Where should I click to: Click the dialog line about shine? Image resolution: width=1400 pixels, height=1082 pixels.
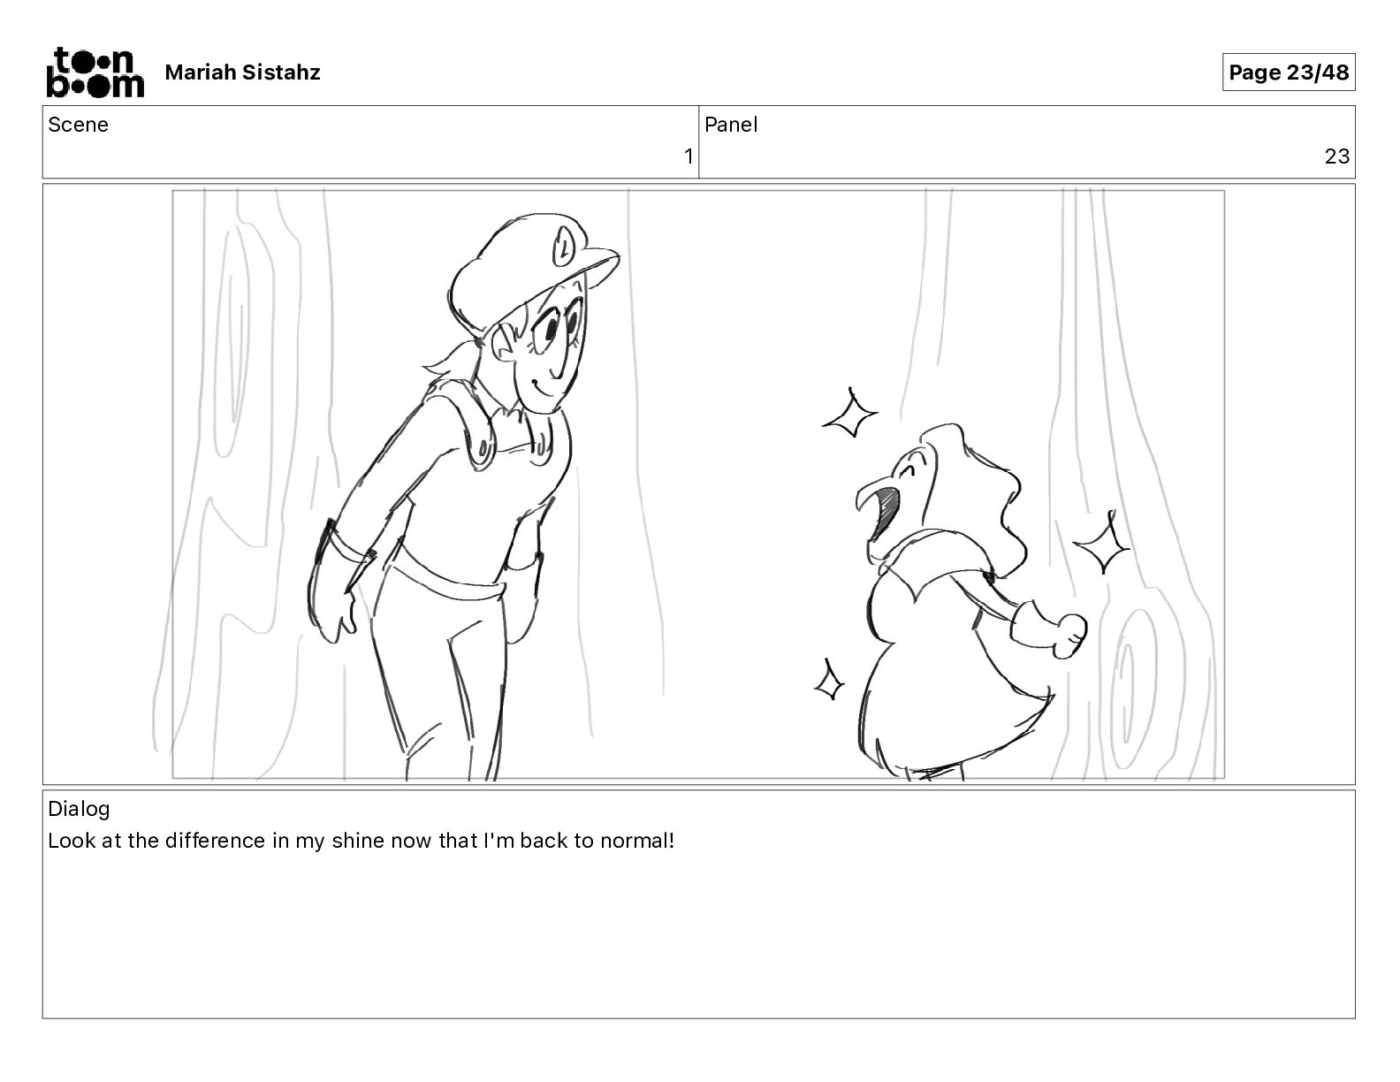361,841
